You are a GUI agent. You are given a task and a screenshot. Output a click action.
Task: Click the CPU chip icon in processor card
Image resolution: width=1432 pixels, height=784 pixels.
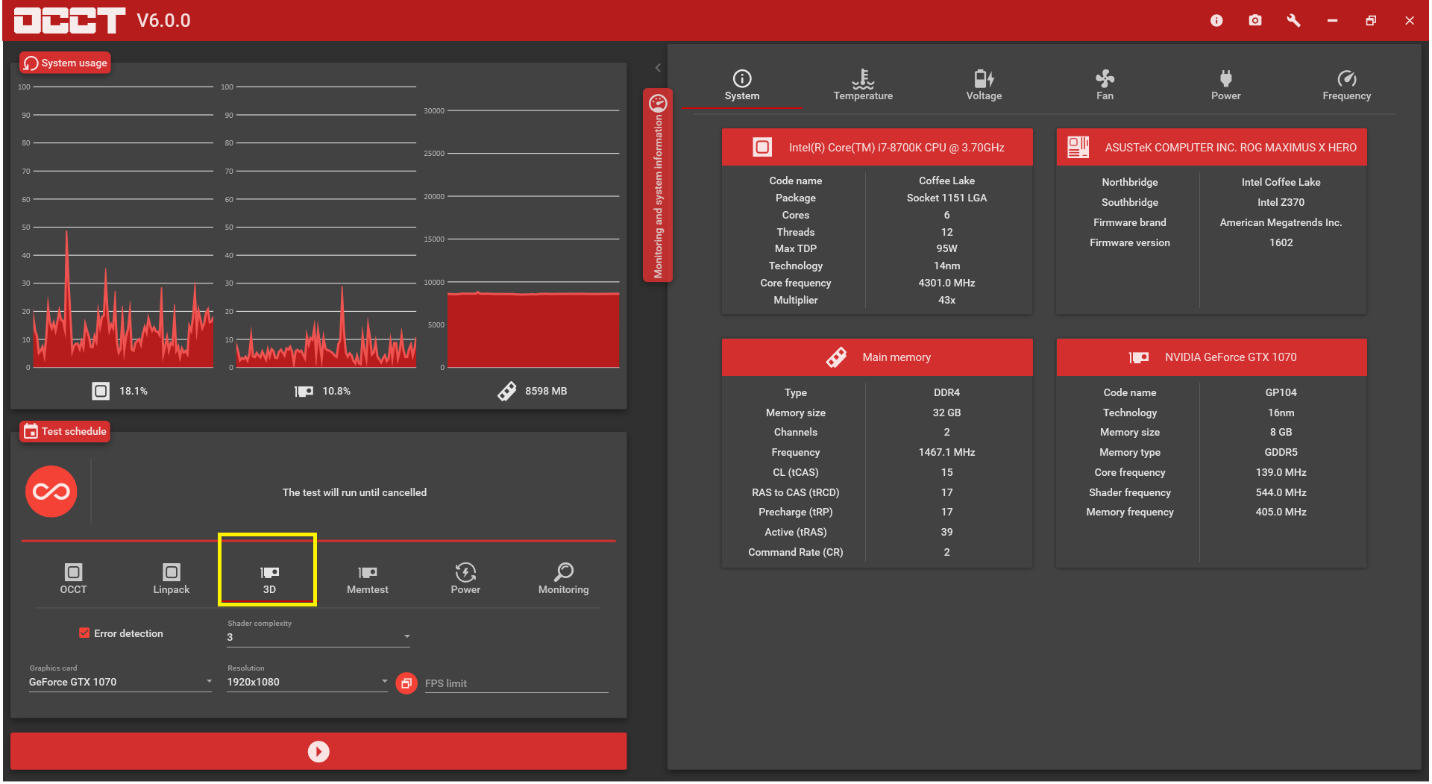762,147
